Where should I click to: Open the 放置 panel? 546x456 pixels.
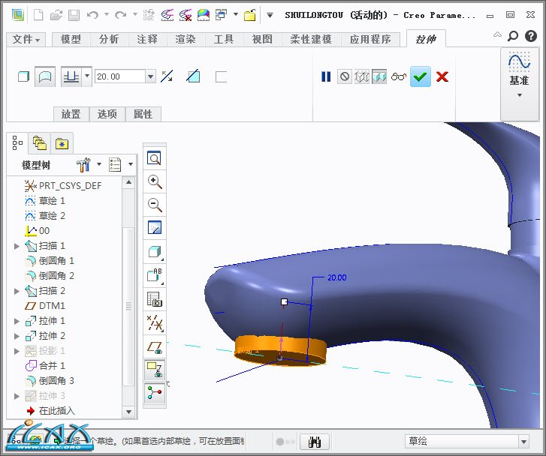[71, 114]
